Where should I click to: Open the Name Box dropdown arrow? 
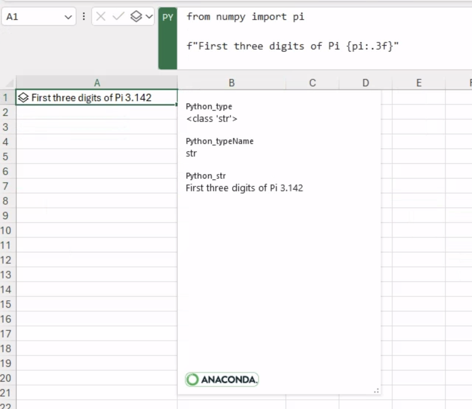pyautogui.click(x=68, y=17)
